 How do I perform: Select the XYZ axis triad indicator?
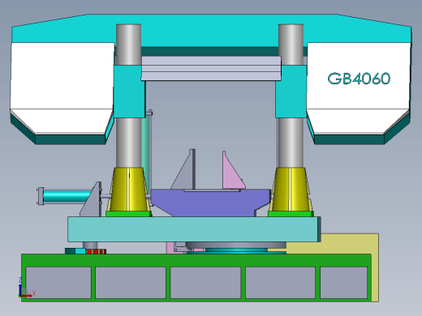coord(27,288)
